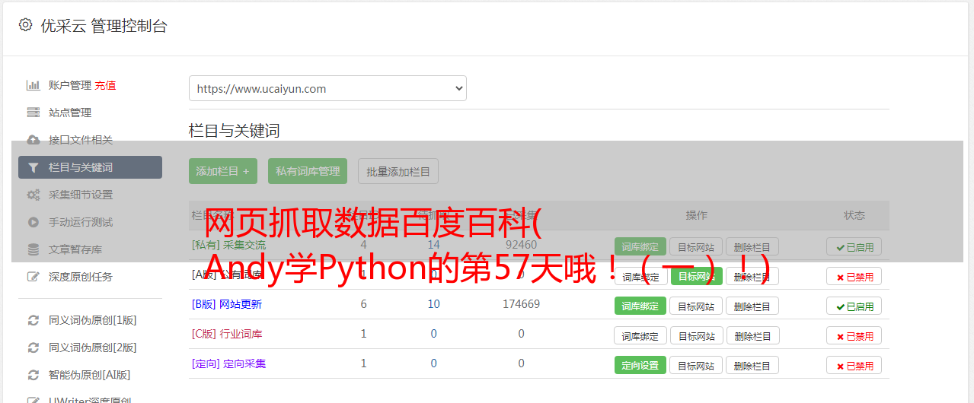Click 删除栏目 in the 定向采集 row
974x403 pixels.
pos(752,365)
